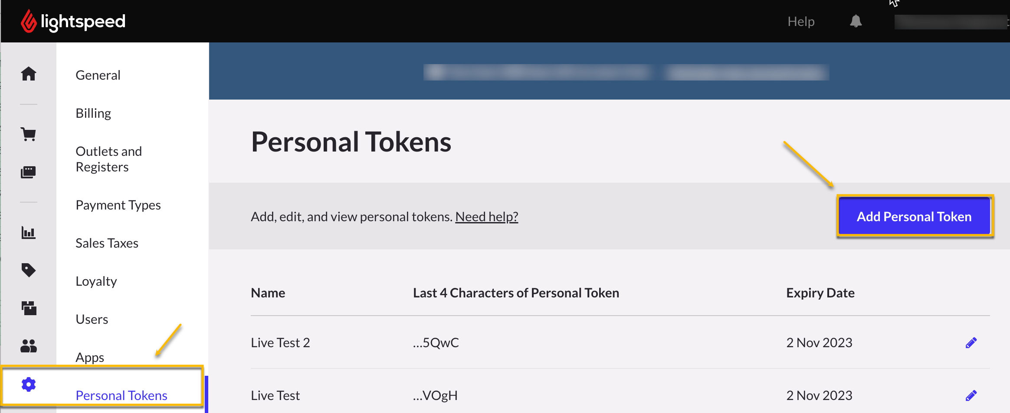Open Help in the top bar
Viewport: 1010px width, 413px height.
(x=801, y=21)
